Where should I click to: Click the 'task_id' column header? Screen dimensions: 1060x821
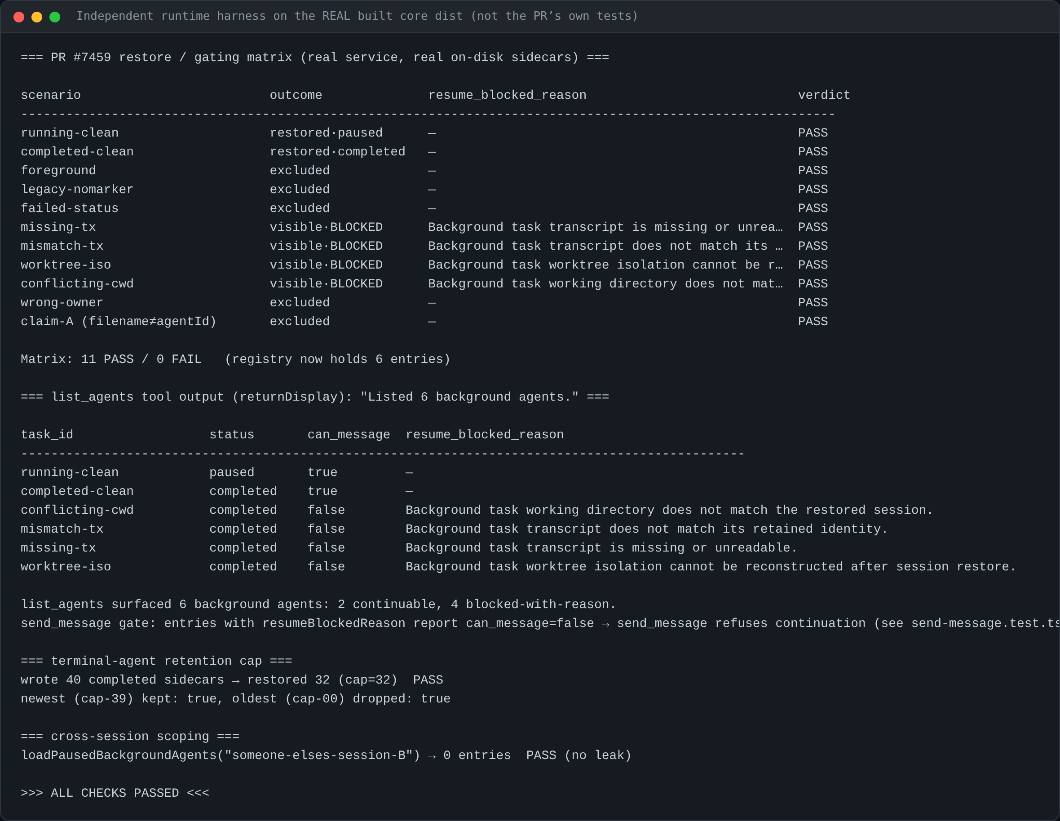pyautogui.click(x=47, y=435)
